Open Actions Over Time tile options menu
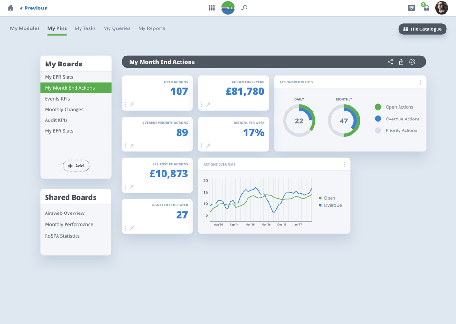This screenshot has height=324, width=456. click(x=344, y=165)
